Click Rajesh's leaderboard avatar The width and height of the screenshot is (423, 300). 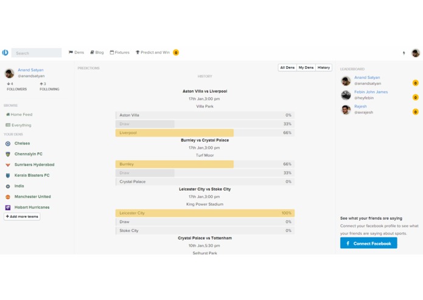[346, 109]
